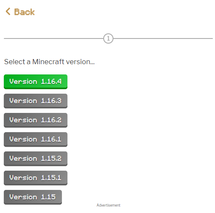Pick the oldest listed Minecraft version
Viewport: 215px width, 213px height.
click(x=33, y=197)
